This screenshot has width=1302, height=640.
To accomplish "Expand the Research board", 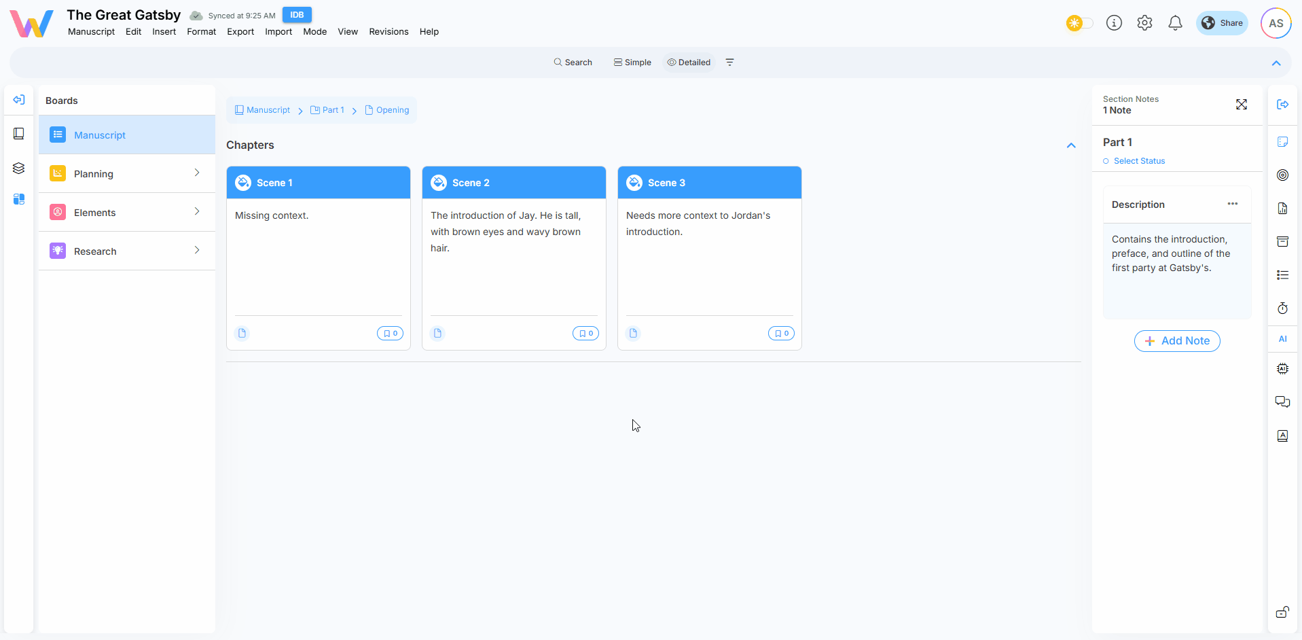I will pyautogui.click(x=127, y=251).
